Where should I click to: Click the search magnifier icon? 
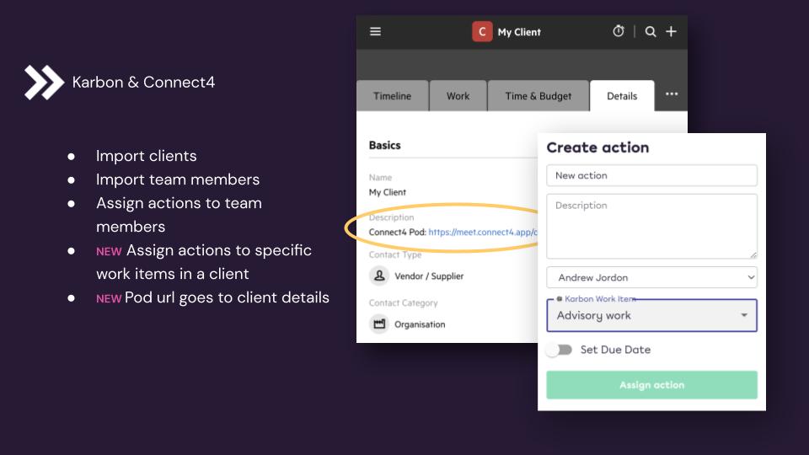650,31
